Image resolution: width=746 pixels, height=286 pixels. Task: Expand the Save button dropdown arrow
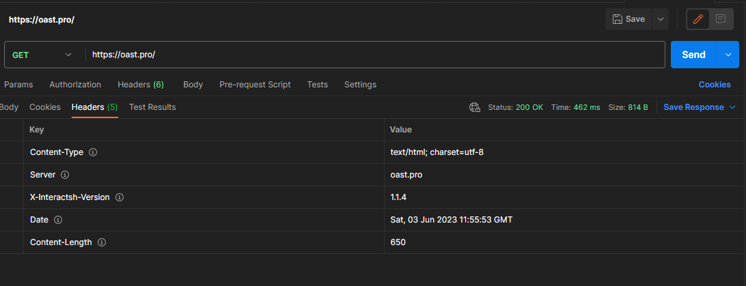660,19
